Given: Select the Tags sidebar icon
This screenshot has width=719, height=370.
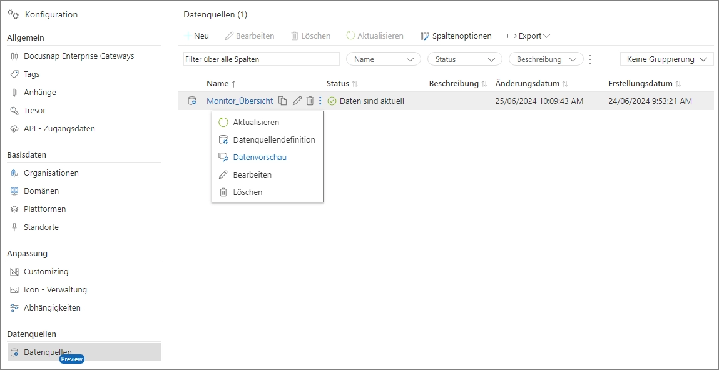Looking at the screenshot, I should point(13,74).
